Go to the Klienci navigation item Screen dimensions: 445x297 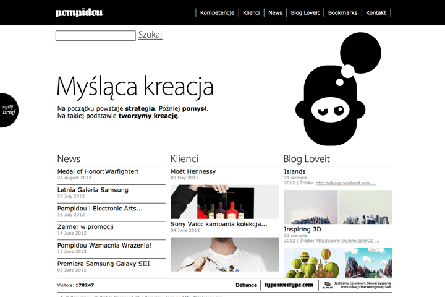click(x=251, y=13)
